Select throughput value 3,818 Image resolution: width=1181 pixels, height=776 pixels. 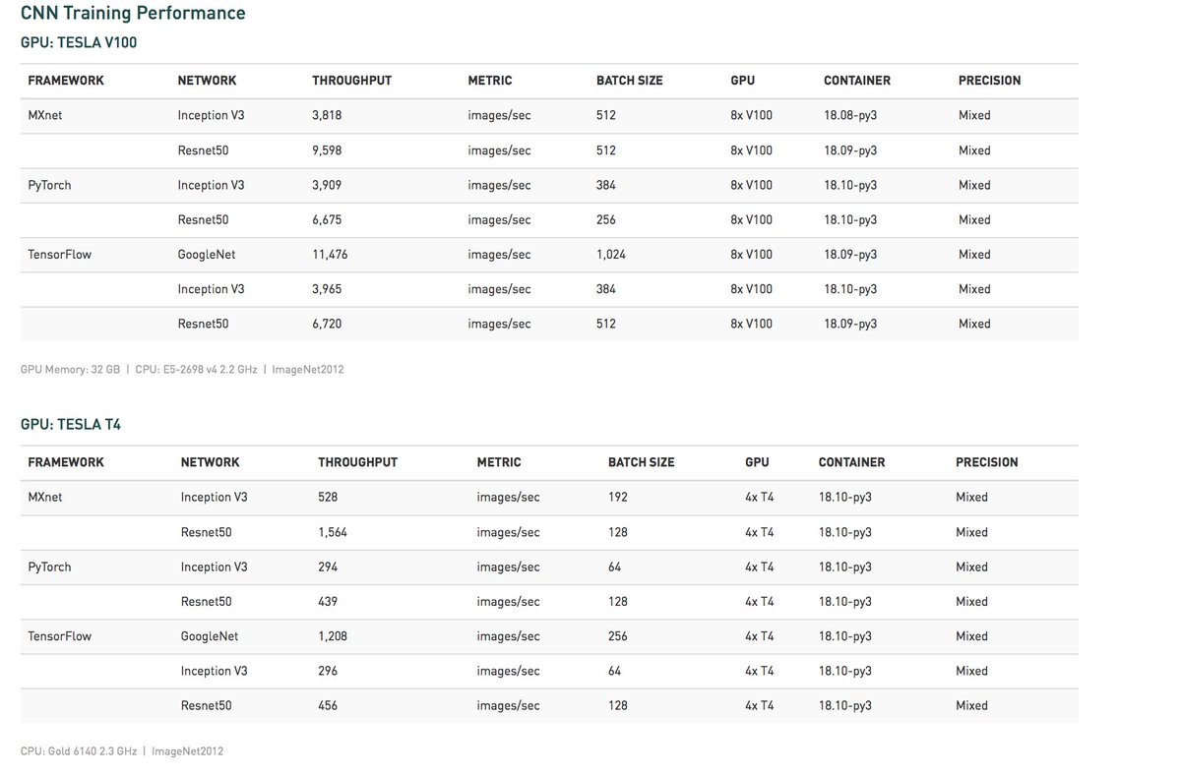point(327,115)
